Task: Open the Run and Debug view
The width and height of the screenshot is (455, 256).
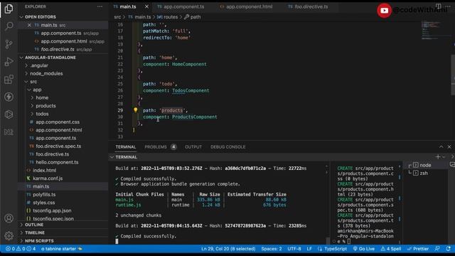Action: [9, 62]
